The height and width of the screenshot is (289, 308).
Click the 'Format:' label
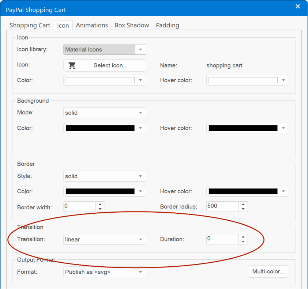[27, 272]
